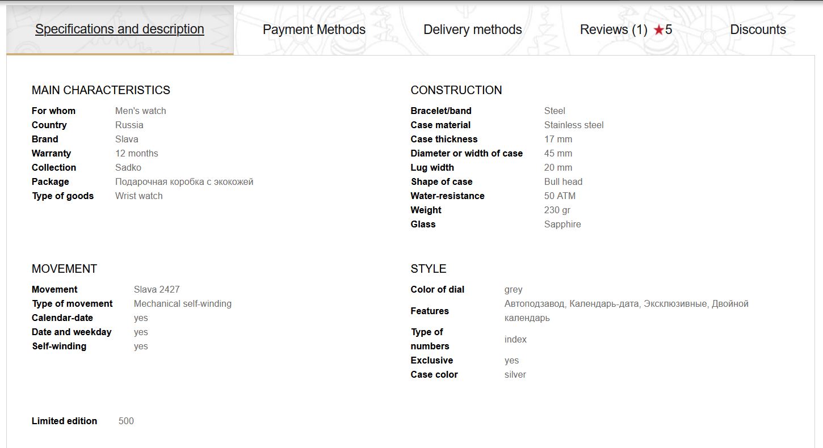
Task: Click the Limited edition 500 value
Action: pyautogui.click(x=126, y=421)
